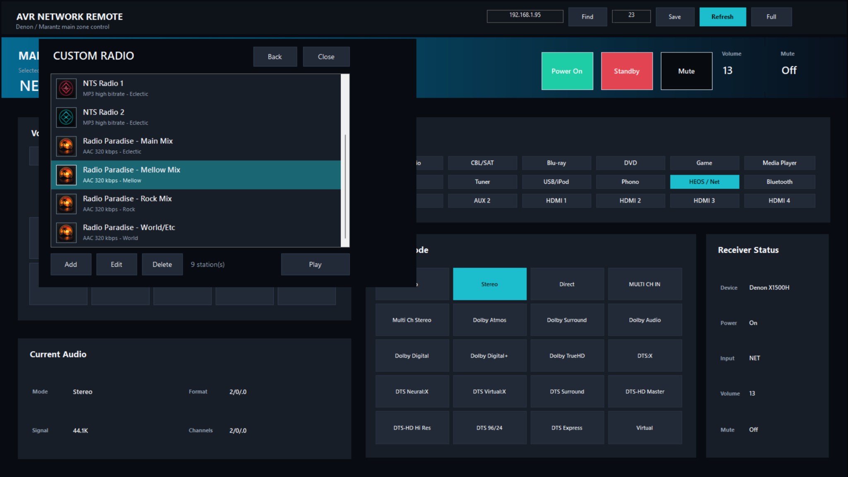
Task: Choose Multi Ch Stereo sound mode
Action: click(412, 320)
